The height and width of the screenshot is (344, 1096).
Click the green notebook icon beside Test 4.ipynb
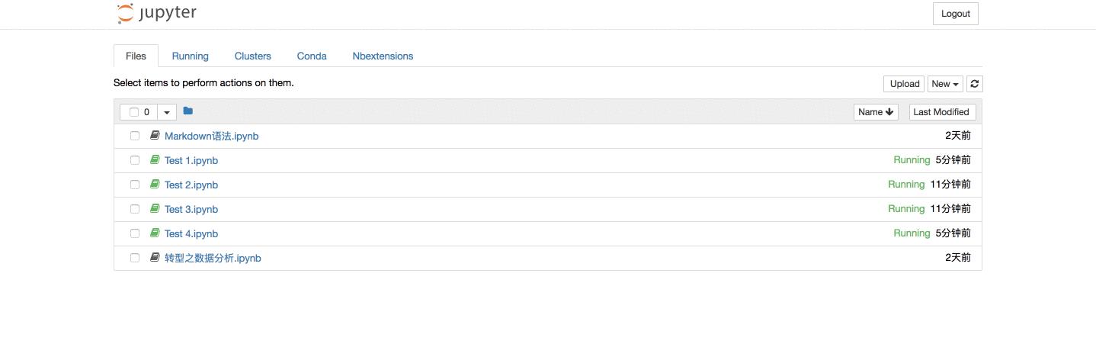(155, 233)
